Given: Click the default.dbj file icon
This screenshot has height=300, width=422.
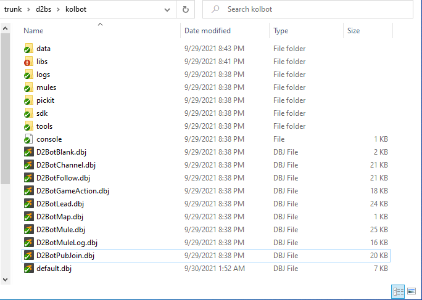Looking at the screenshot, I should (x=28, y=269).
